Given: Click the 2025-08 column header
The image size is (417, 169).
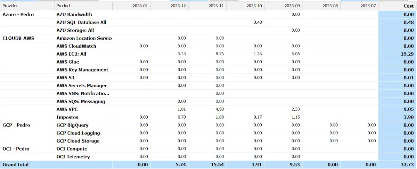Looking at the screenshot, I should pyautogui.click(x=321, y=6).
